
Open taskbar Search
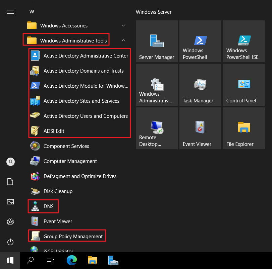[30, 260]
